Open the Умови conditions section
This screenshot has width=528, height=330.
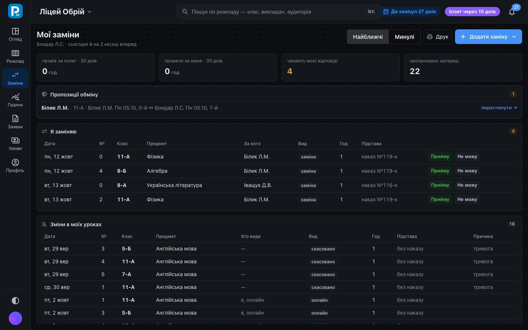(15, 144)
